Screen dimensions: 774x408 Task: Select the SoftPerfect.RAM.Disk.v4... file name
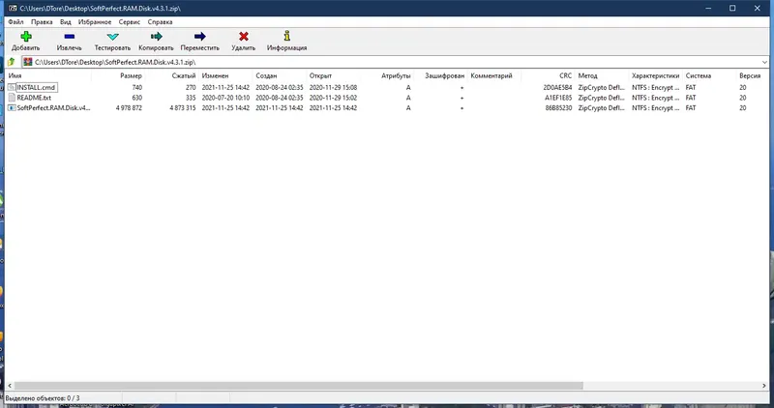point(54,108)
